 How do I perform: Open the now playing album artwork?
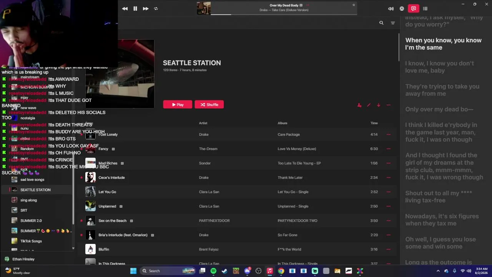click(204, 8)
